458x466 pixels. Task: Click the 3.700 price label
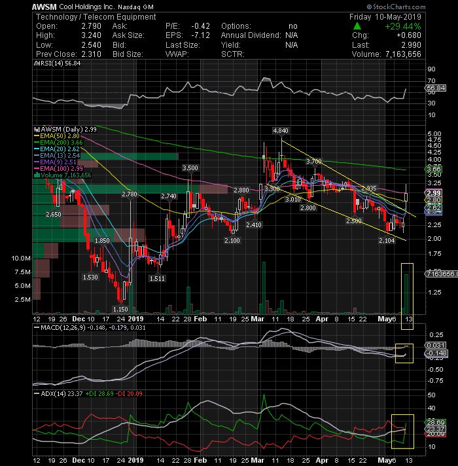(x=314, y=162)
